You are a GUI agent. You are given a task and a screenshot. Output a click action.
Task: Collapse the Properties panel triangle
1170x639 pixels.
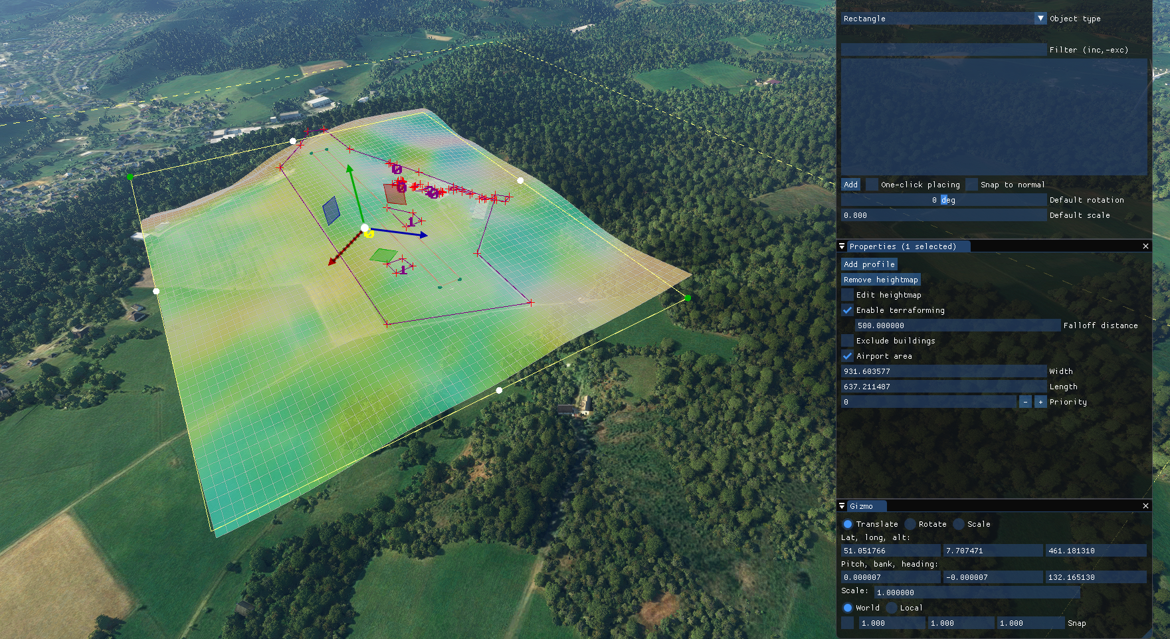tap(842, 246)
